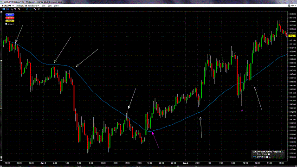Click the blue SMA(50) line color swatch

[x=255, y=157]
